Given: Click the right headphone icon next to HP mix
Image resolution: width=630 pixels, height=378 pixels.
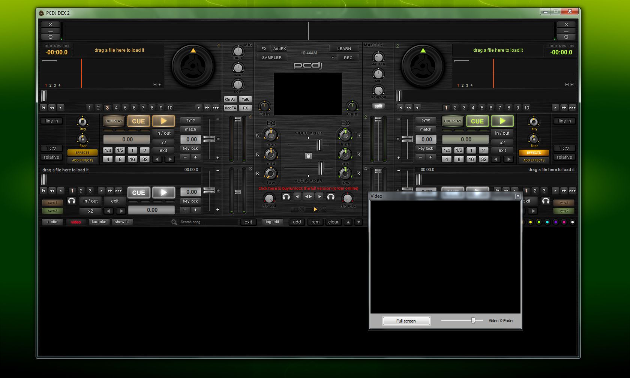Looking at the screenshot, I should [x=330, y=196].
